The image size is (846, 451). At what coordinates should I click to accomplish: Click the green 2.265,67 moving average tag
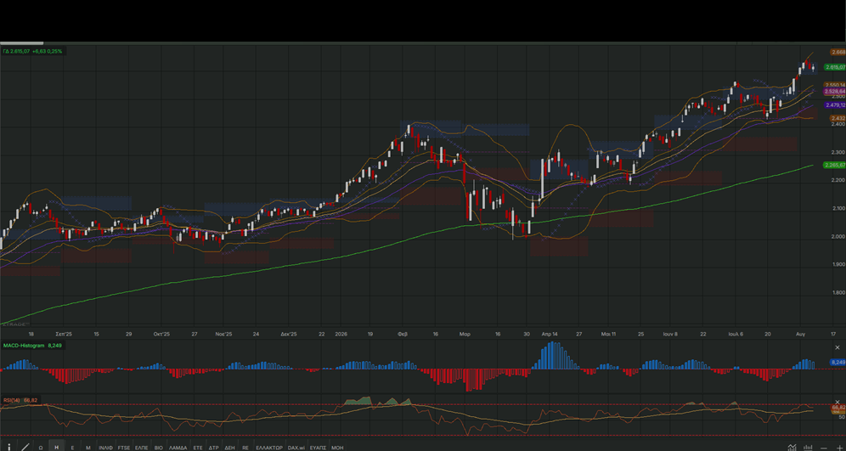(x=835, y=165)
